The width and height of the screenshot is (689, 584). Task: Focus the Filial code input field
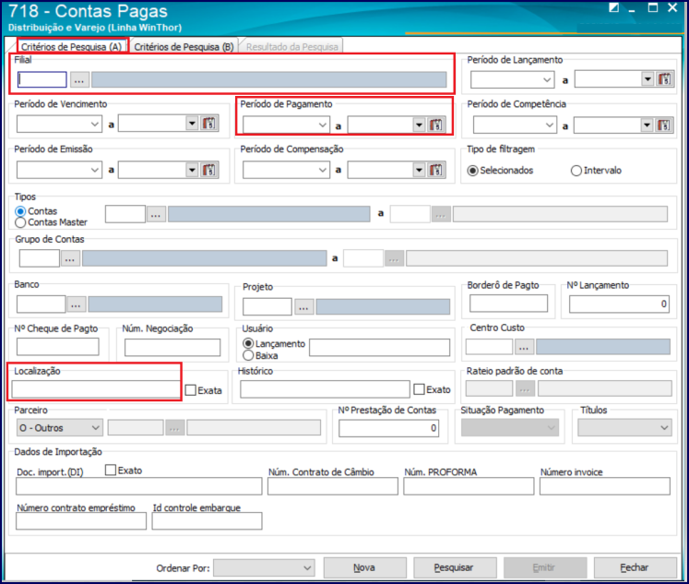[x=42, y=80]
